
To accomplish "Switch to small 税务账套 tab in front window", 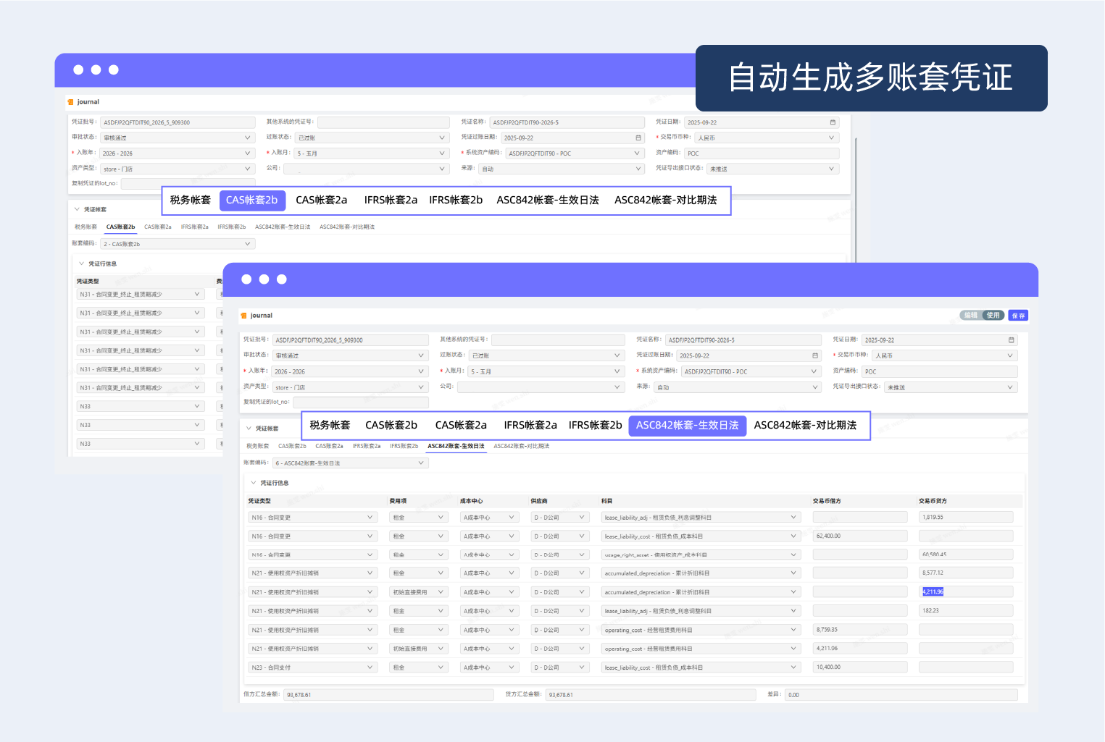I will 257,446.
